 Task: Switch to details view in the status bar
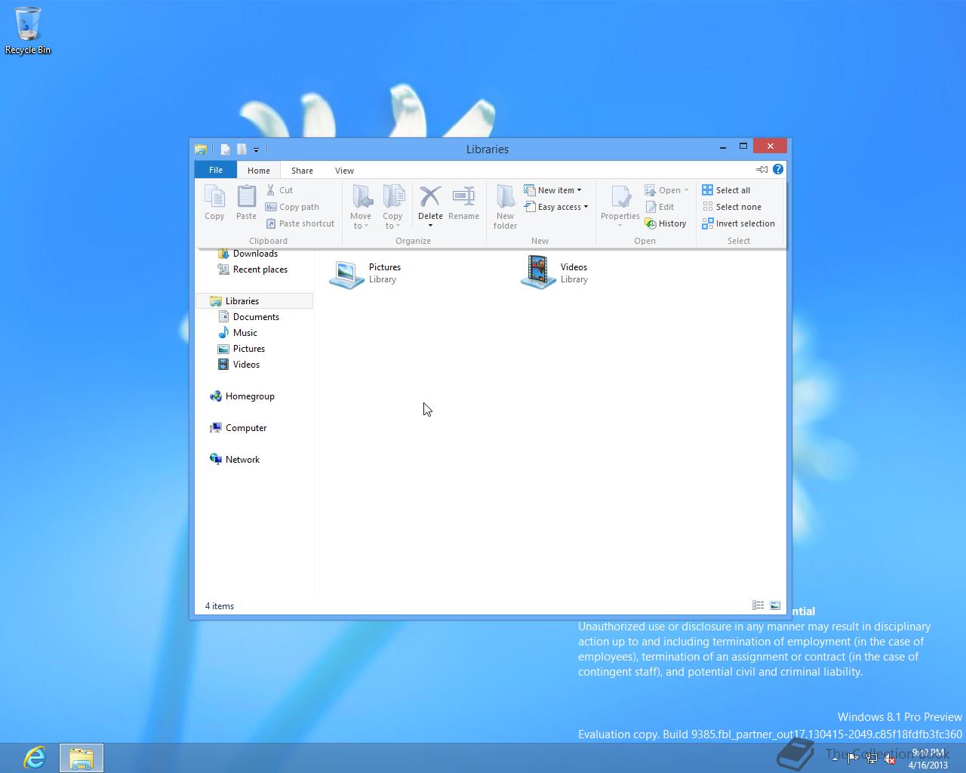[x=758, y=605]
